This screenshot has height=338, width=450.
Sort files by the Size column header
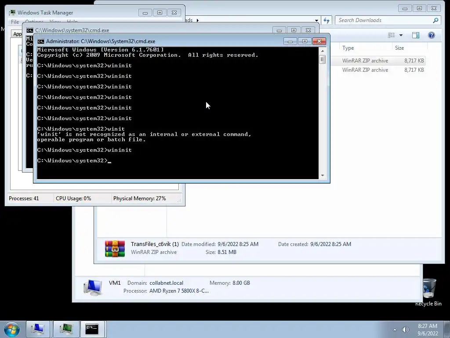pyautogui.click(x=399, y=48)
